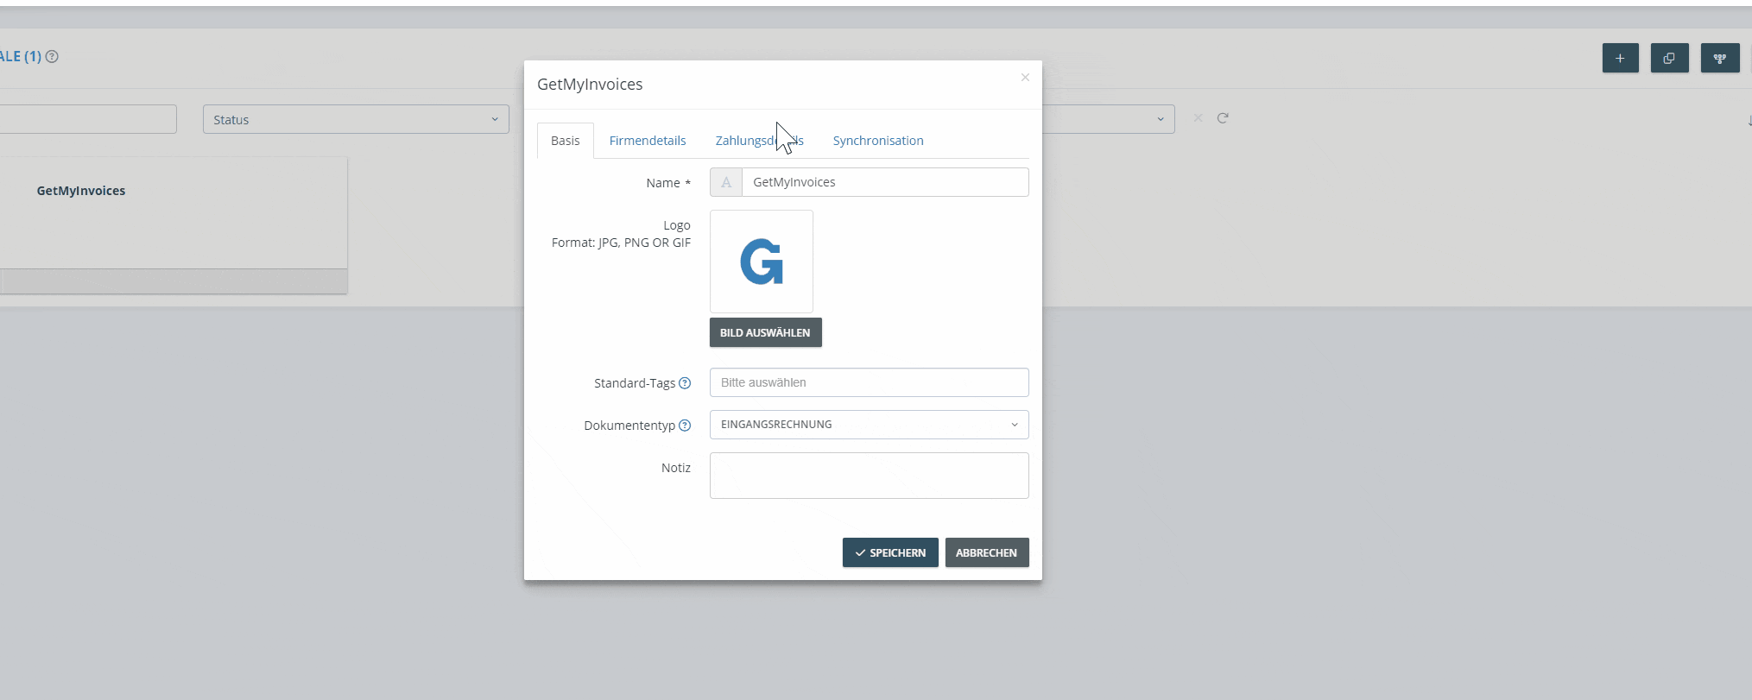This screenshot has width=1752, height=700.
Task: Click the plus add button in background toolbar
Action: pos(1620,58)
